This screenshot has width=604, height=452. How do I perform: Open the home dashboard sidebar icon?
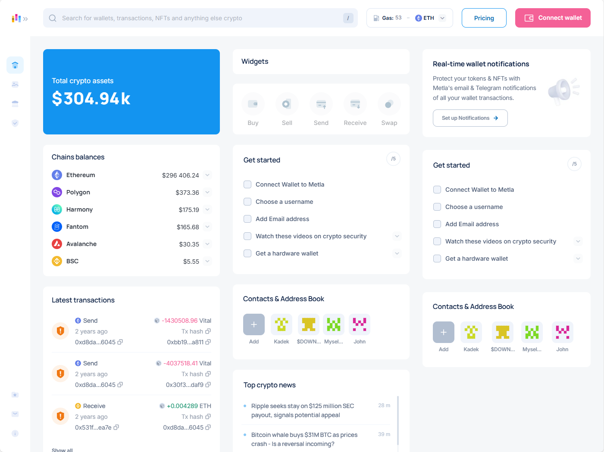[15, 65]
